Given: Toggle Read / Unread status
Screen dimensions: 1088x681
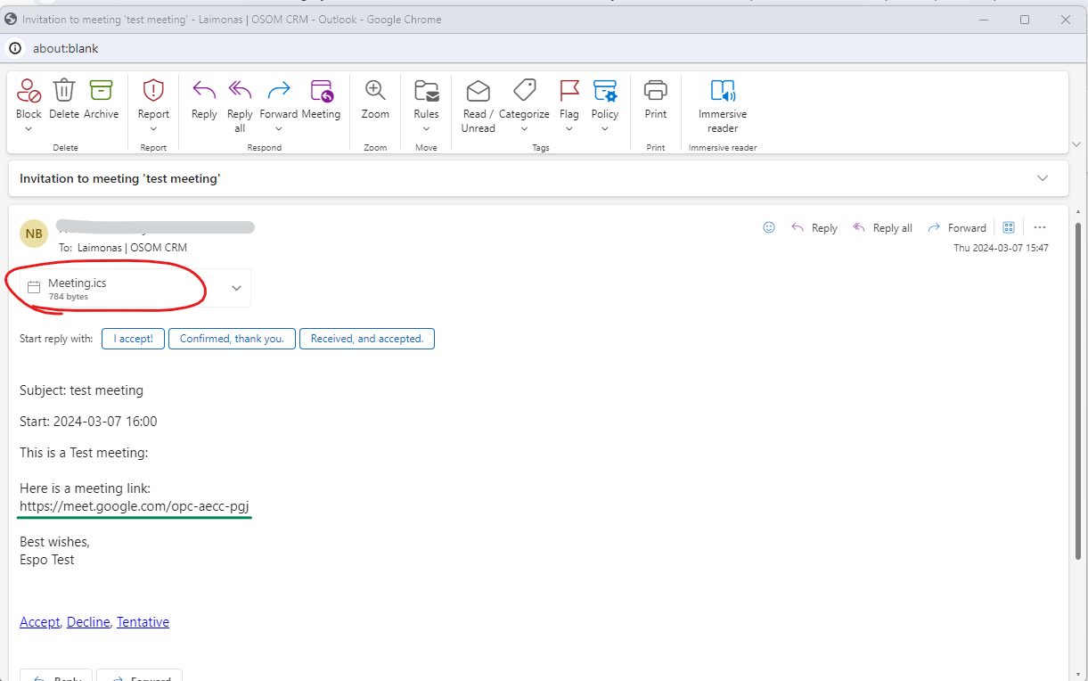Looking at the screenshot, I should pyautogui.click(x=478, y=92).
